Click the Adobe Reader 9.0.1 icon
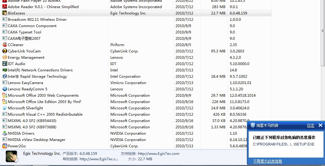Screen dimensions: 325x166 pyautogui.click(x=5, y=7)
